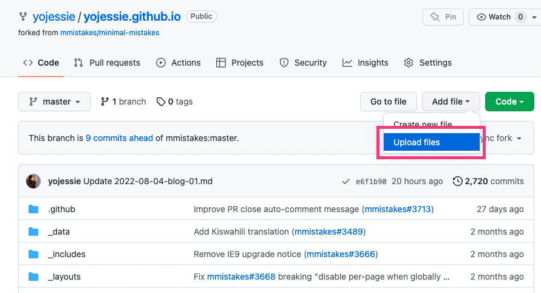541x293 pixels.
Task: Click the 20 hours ago timestamp
Action: 417,181
